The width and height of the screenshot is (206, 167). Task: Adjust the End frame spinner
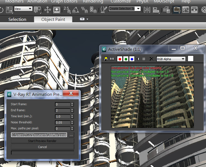[x=72, y=110]
